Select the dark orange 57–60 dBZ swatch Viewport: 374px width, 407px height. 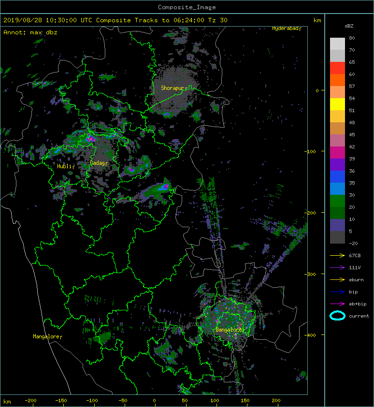click(337, 80)
